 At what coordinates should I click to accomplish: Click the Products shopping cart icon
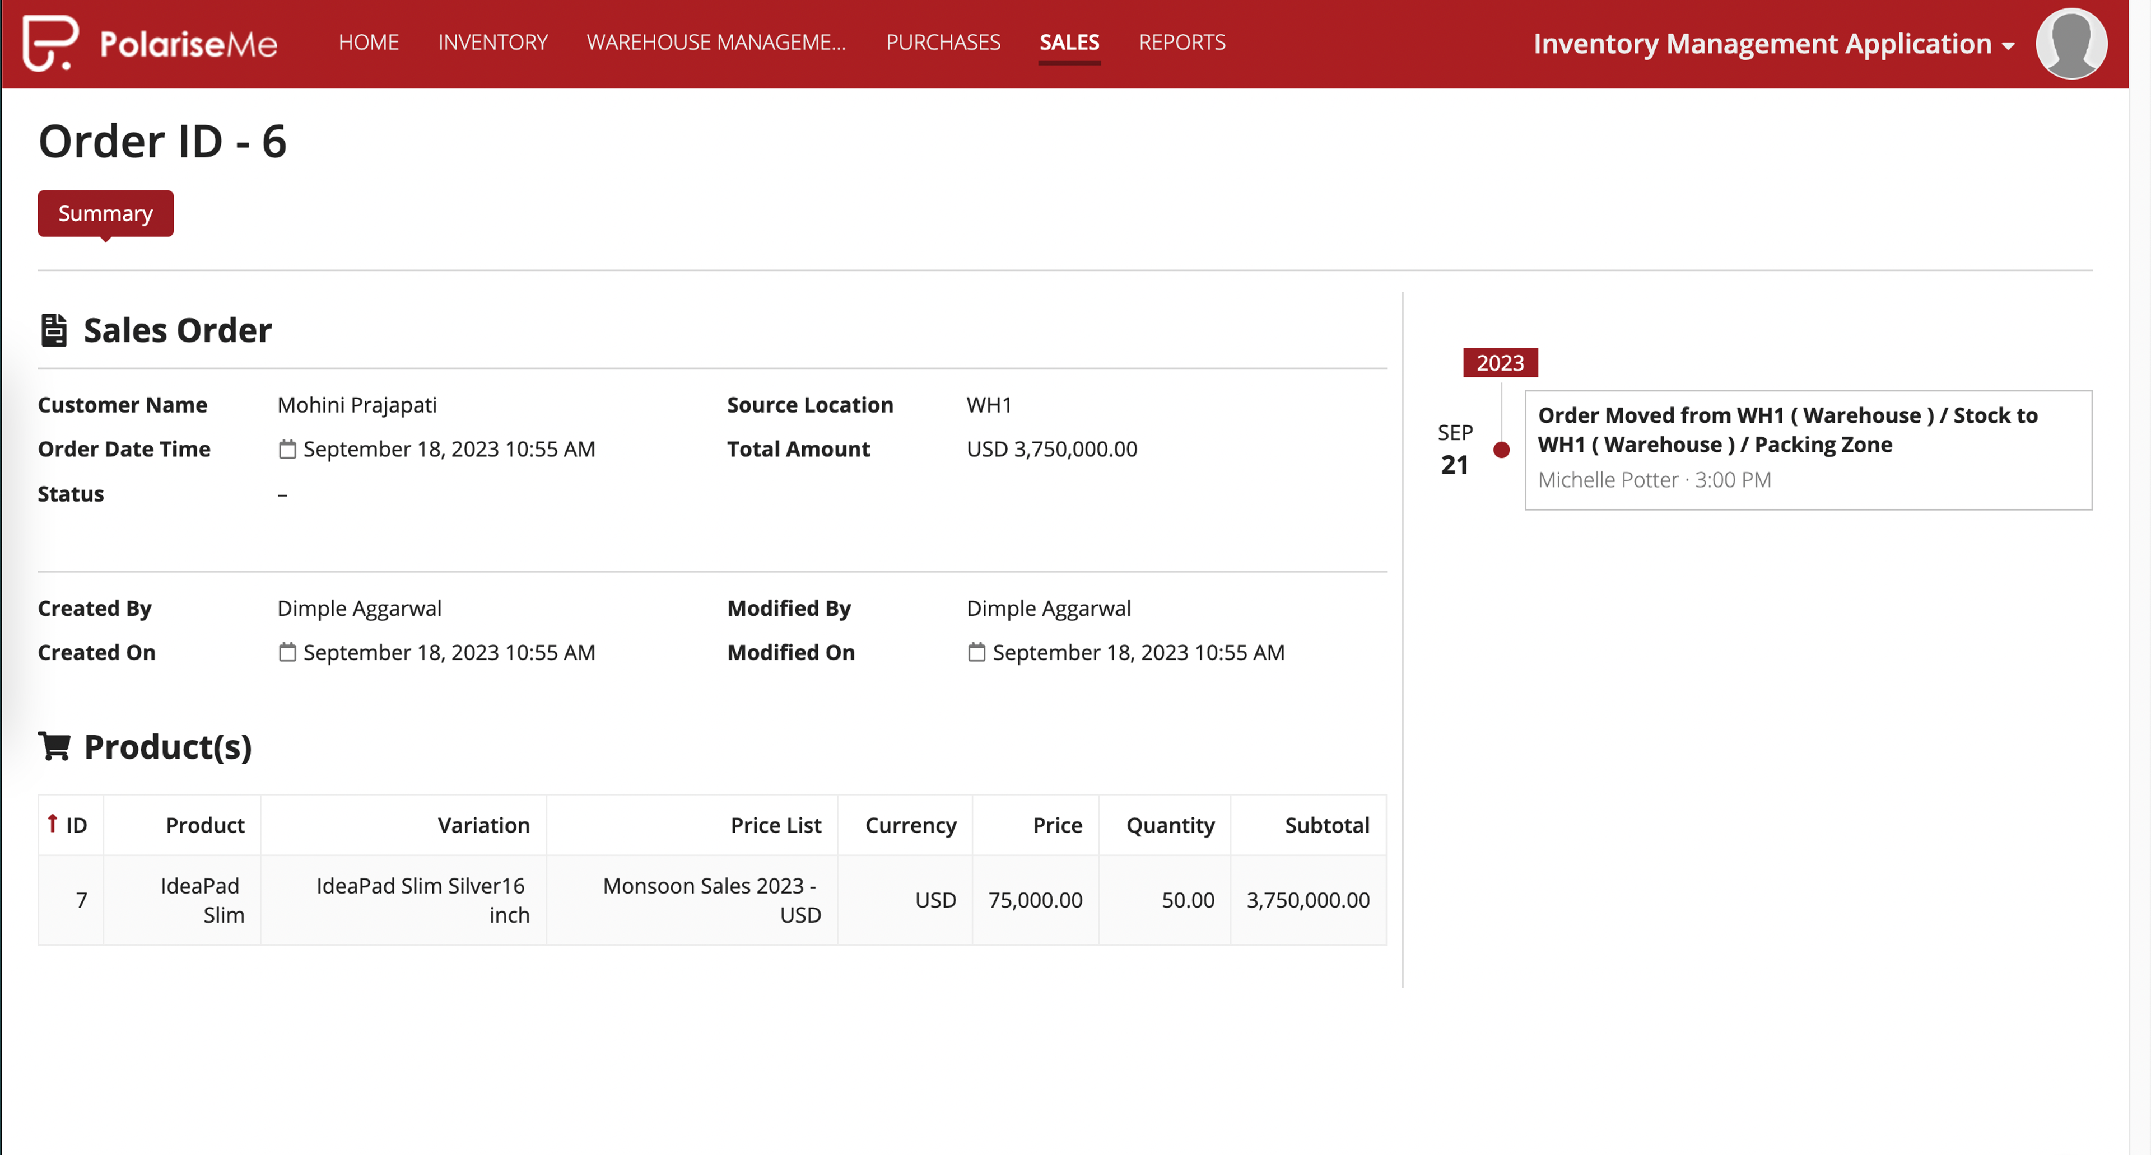[55, 746]
